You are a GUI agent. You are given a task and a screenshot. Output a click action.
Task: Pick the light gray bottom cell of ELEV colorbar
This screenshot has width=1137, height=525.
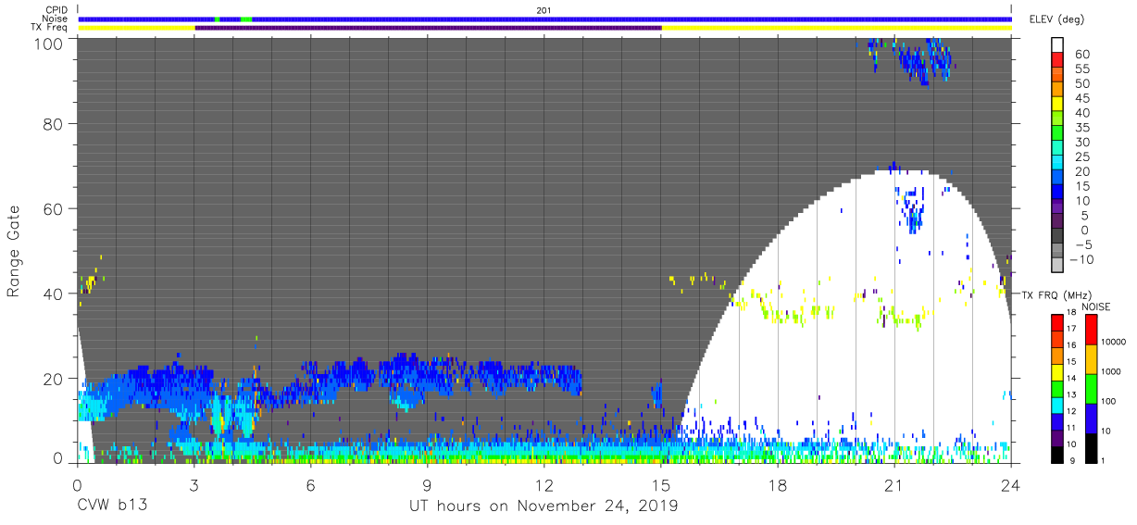point(1057,266)
